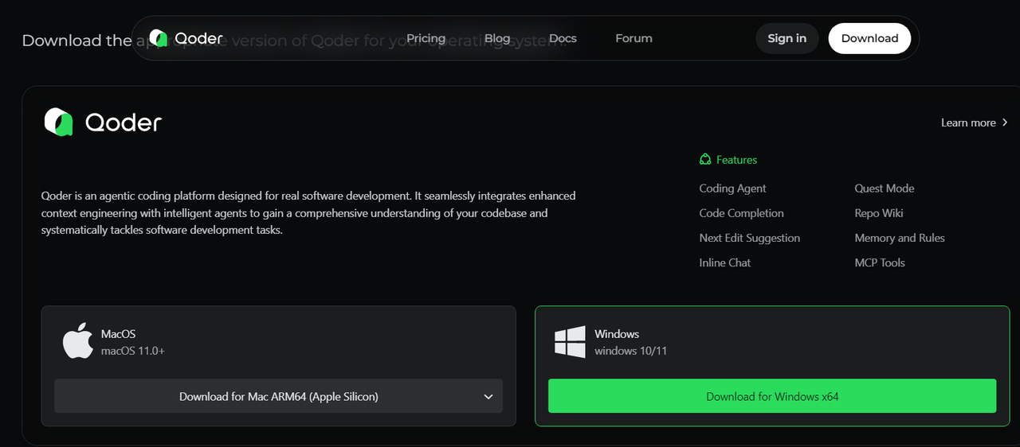Click the MacOS heading text

119,334
